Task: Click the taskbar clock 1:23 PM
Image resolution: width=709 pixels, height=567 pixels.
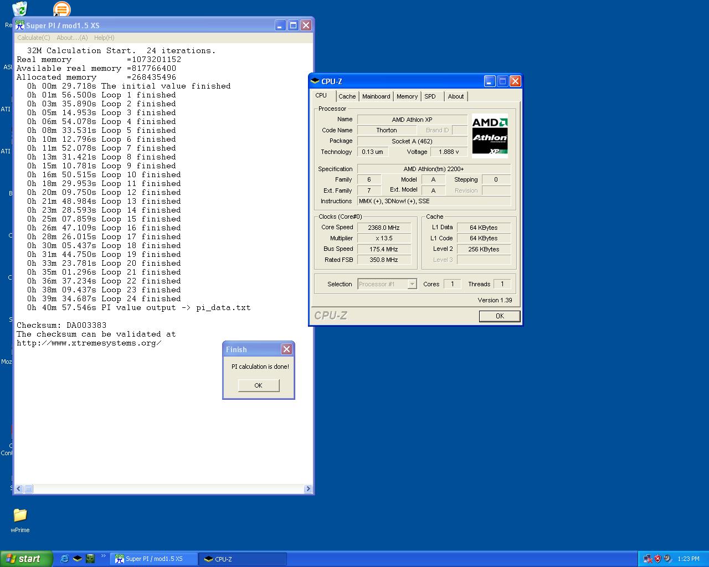Action: (x=688, y=559)
